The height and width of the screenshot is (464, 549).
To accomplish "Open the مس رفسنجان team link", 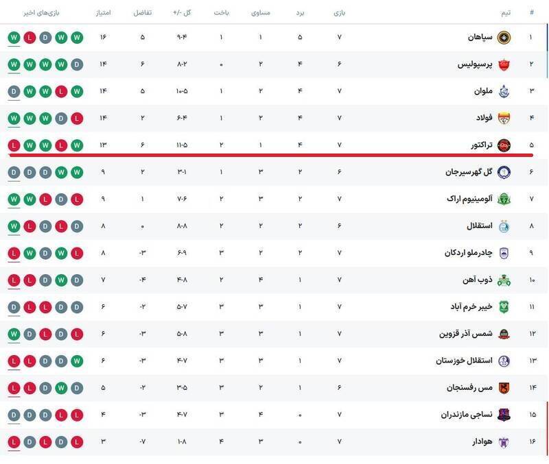I will (471, 388).
